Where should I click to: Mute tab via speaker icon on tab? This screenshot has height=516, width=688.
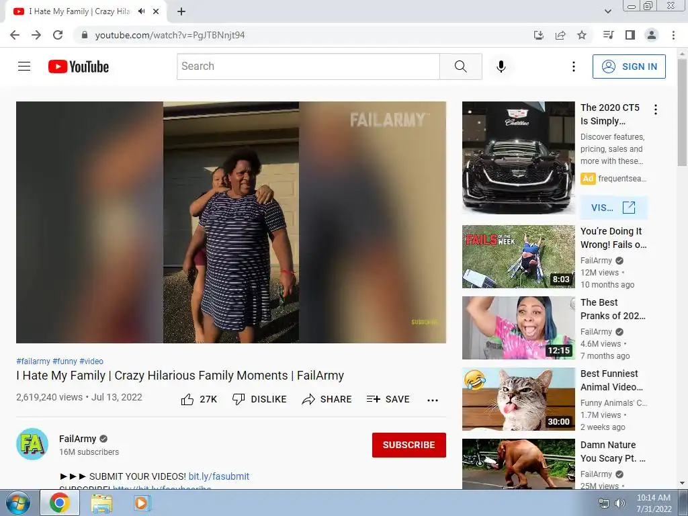141,11
